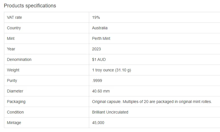220x132 pixels.
Task: Select the Country row label
Action: 14,28
